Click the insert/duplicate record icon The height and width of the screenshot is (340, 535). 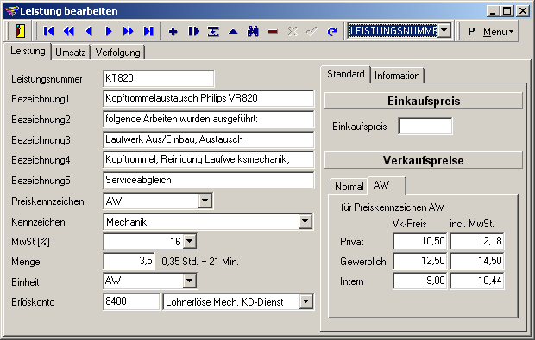pos(193,32)
